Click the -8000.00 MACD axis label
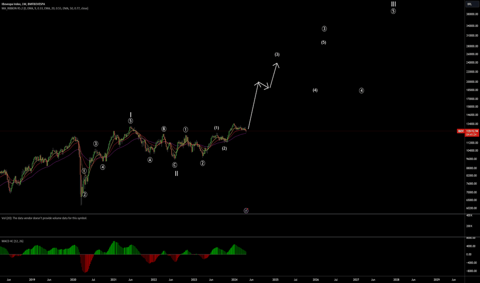Image resolution: width=480 pixels, height=283 pixels. tap(471, 271)
